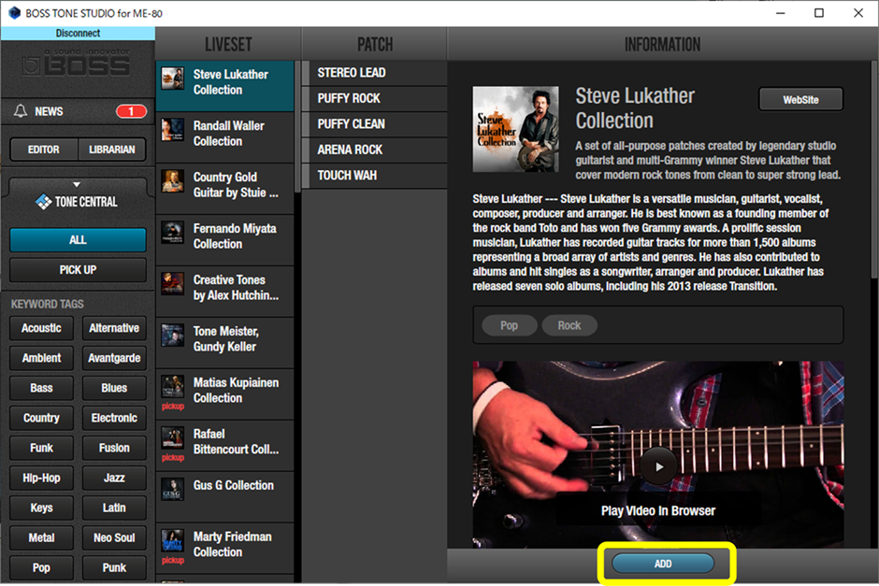Filter by the Electronic tag
879x586 pixels.
point(114,418)
